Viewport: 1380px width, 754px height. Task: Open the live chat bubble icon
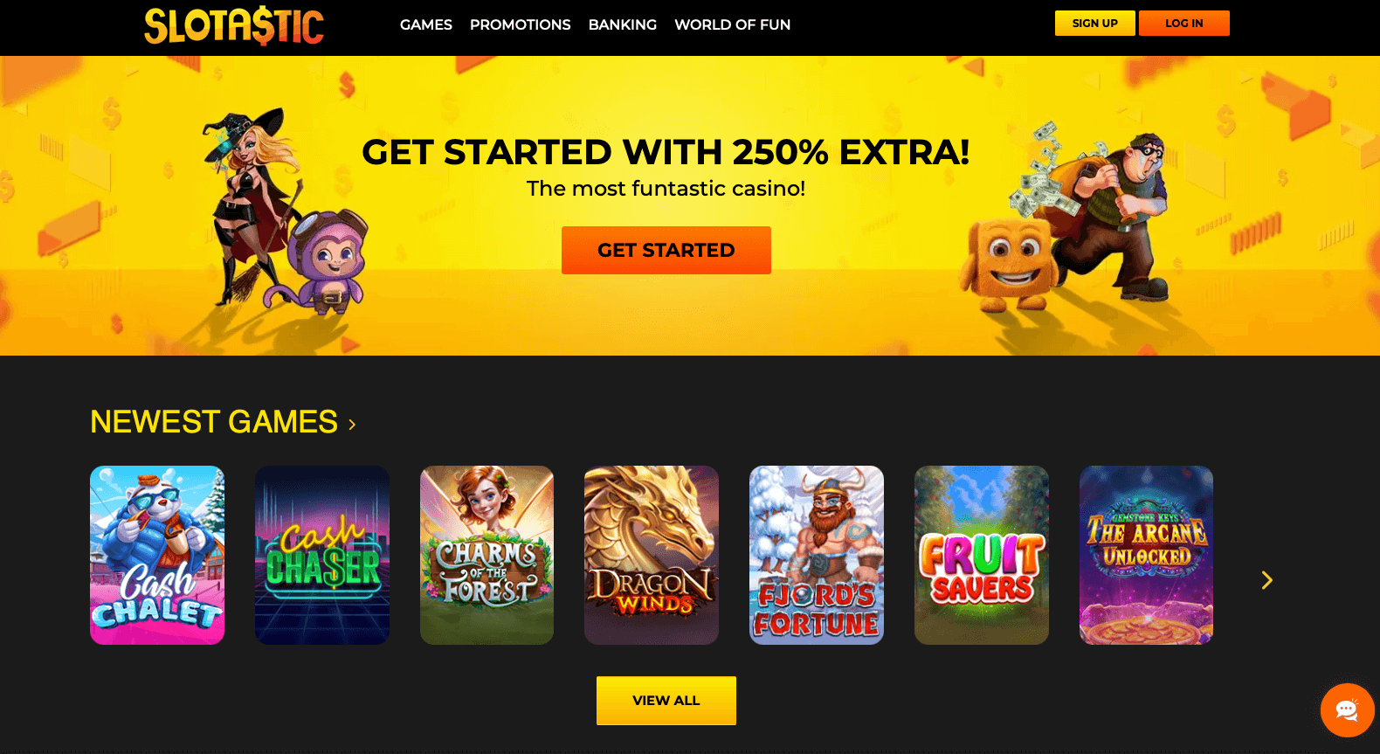1347,710
